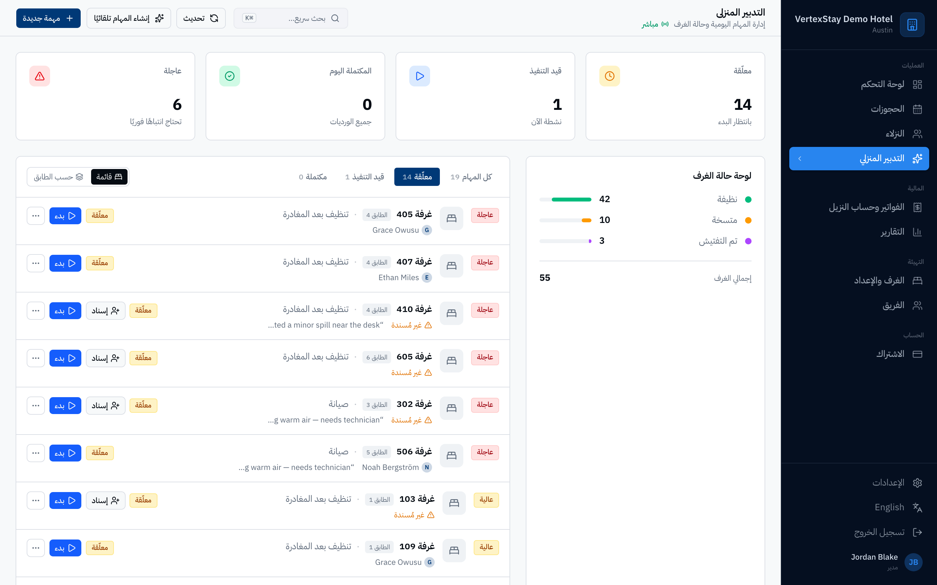
Task: Open الاشتراك subscription page
Action: (x=859, y=354)
